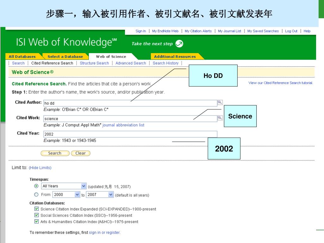Click the Hide Limits link
The width and height of the screenshot is (324, 243).
(x=40, y=168)
